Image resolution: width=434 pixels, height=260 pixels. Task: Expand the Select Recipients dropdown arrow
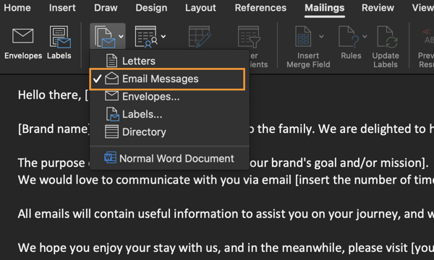pos(163,36)
